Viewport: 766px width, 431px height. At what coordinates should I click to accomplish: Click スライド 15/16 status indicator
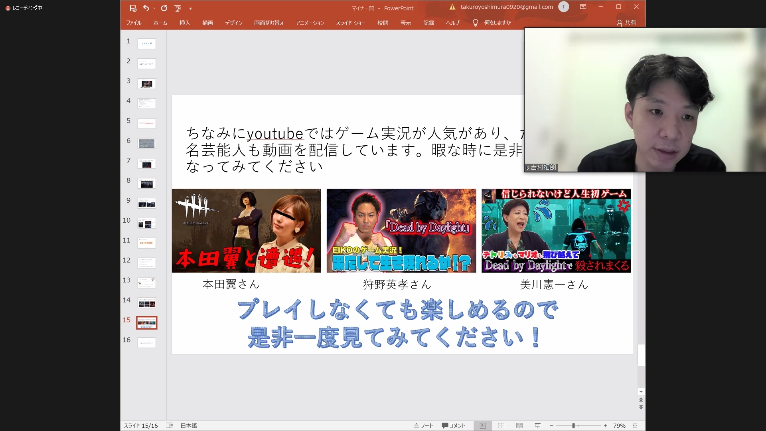pyautogui.click(x=141, y=426)
